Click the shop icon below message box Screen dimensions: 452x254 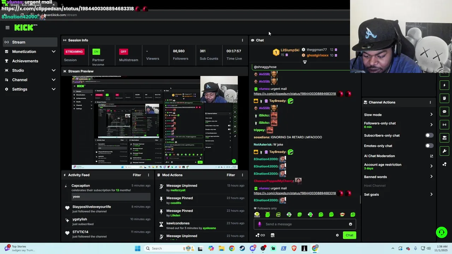coord(273,235)
